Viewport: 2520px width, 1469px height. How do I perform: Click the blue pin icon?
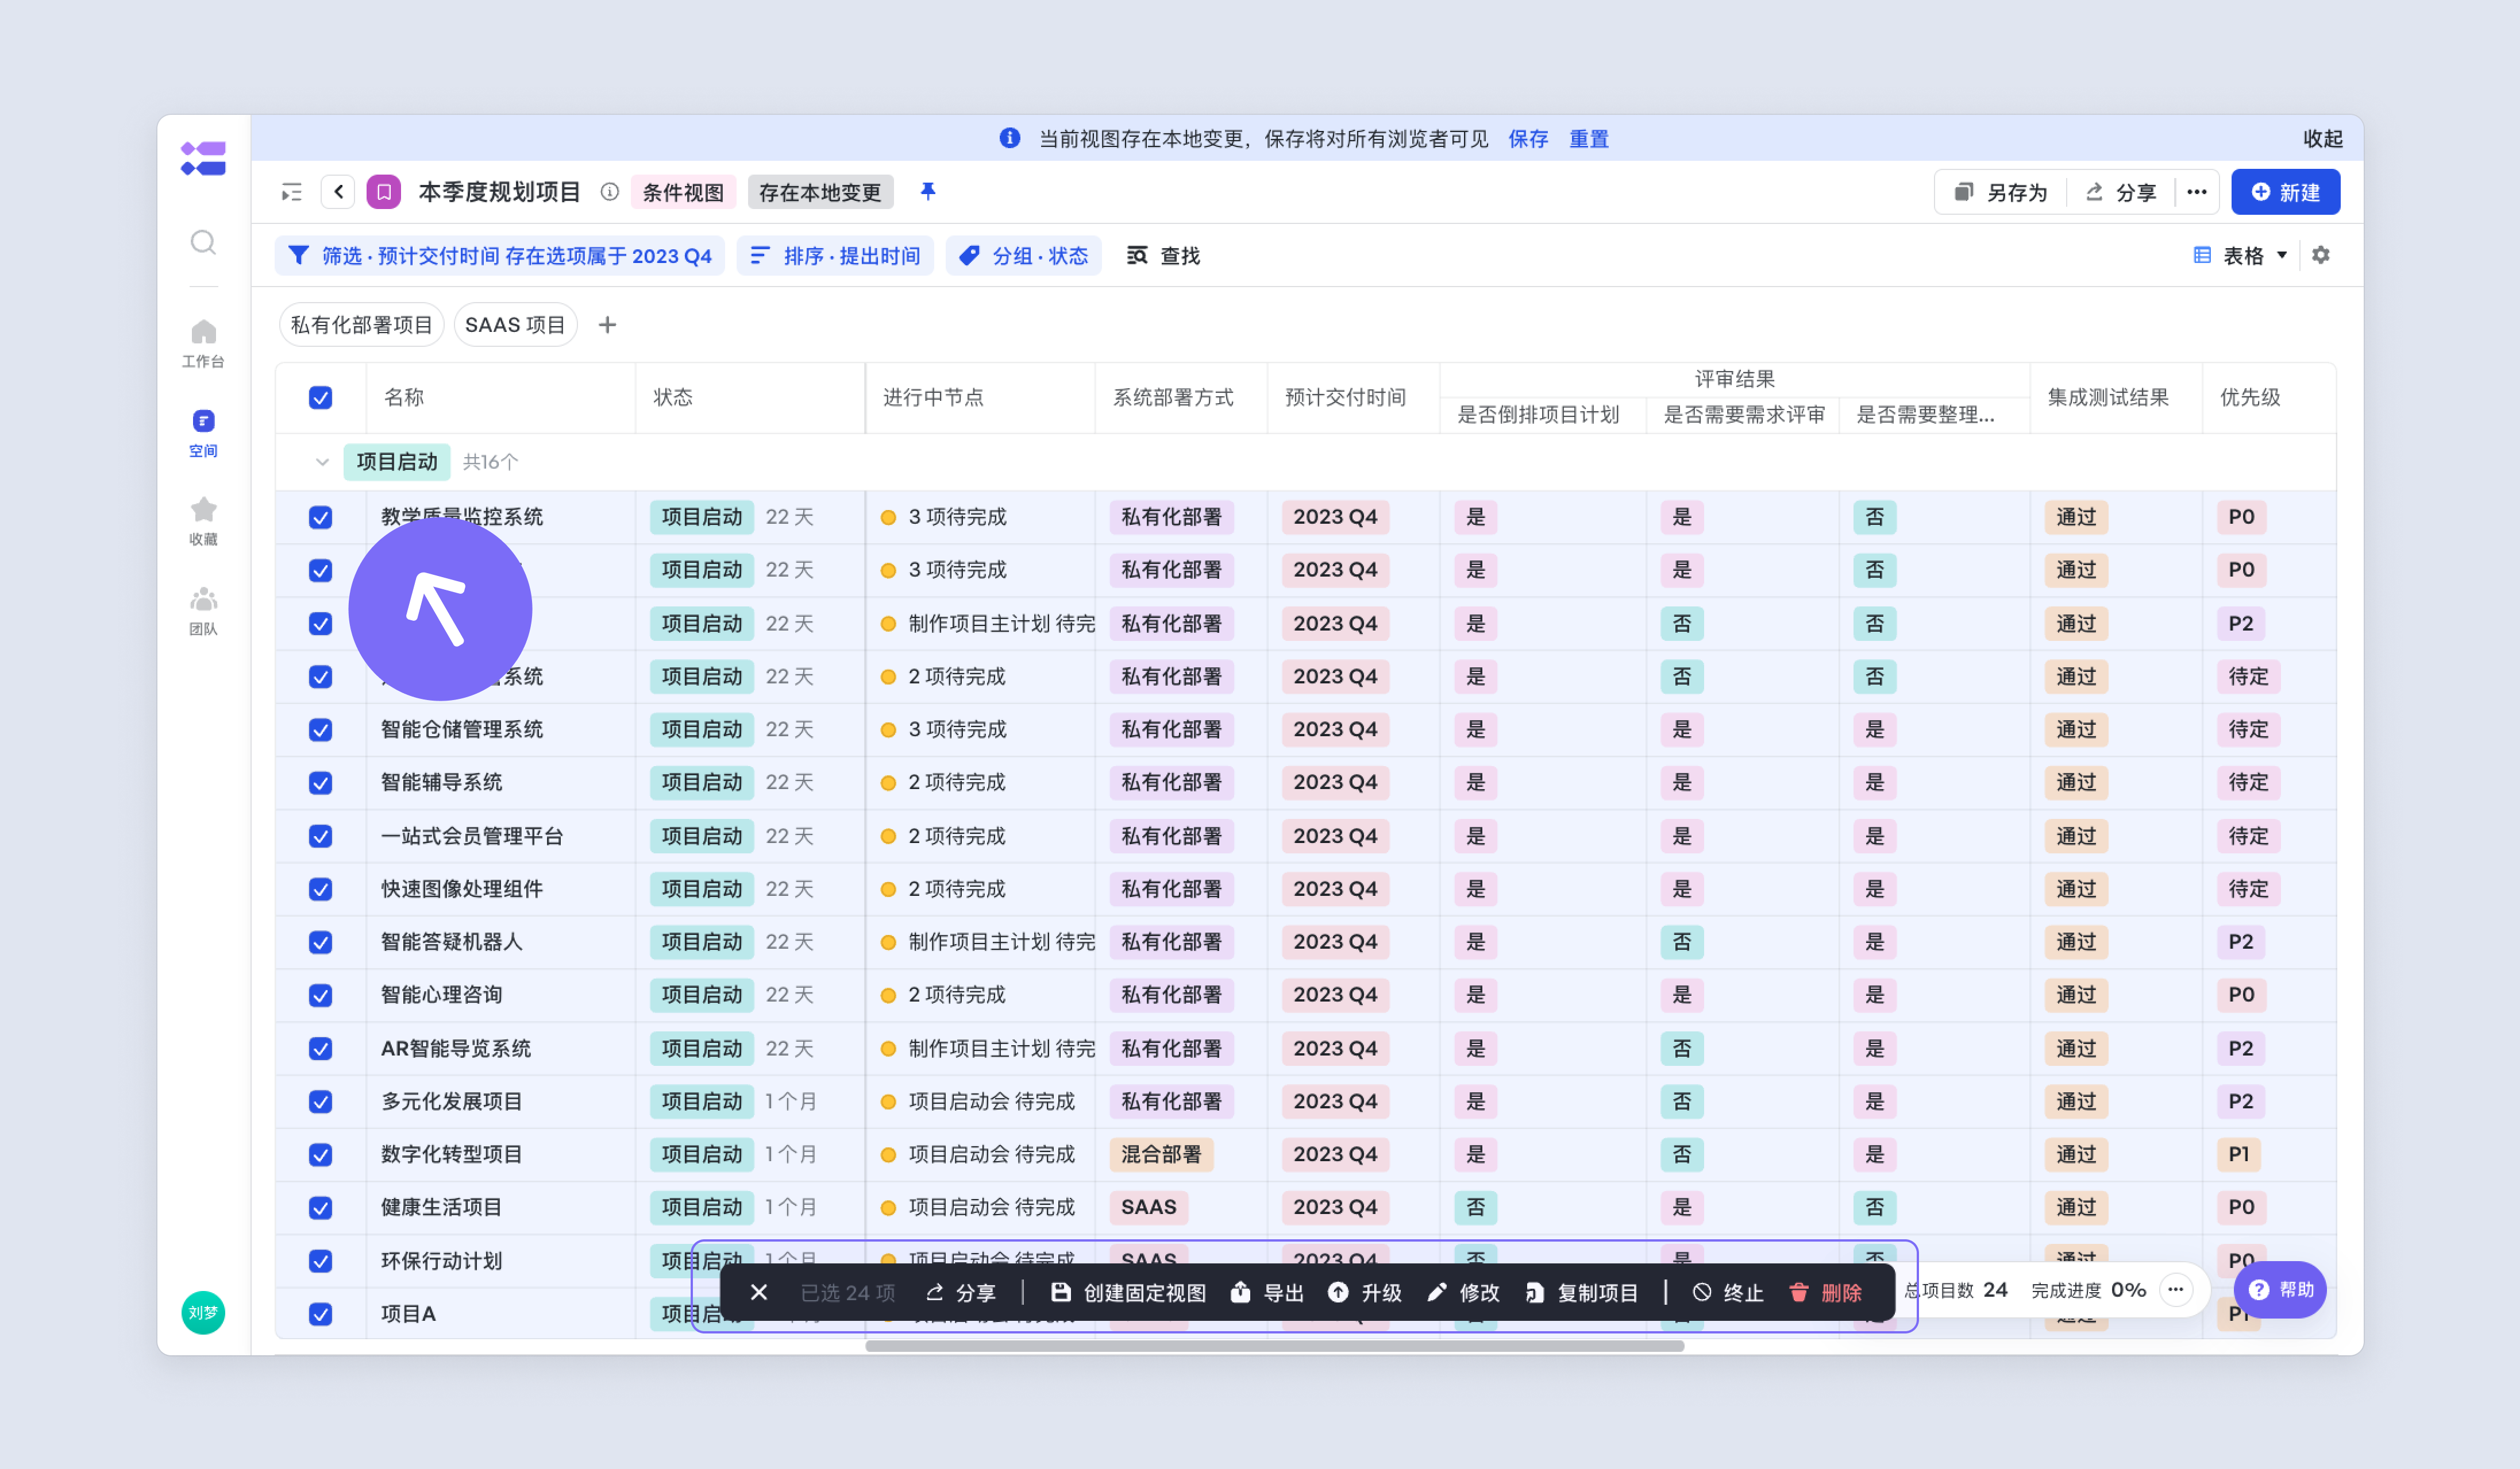[x=928, y=191]
